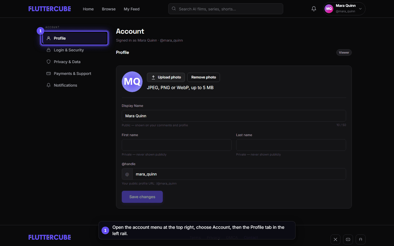Screen dimensions: 394x246
Task: Click the card icon beside Payments & Support
Action: [x=48, y=74]
